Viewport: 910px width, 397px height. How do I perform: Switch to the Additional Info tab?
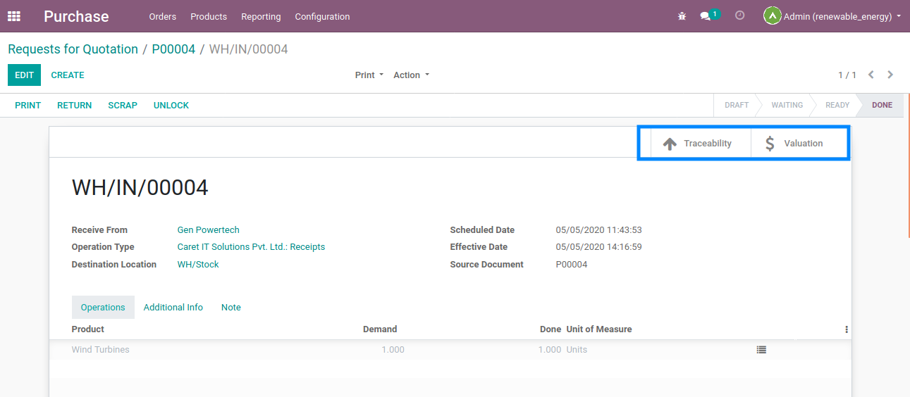pyautogui.click(x=173, y=308)
